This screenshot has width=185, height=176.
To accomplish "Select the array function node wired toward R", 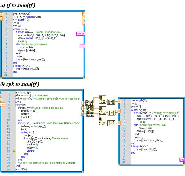I will pos(102,100).
